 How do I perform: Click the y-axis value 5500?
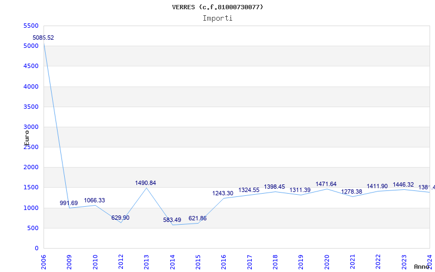click(x=31, y=26)
